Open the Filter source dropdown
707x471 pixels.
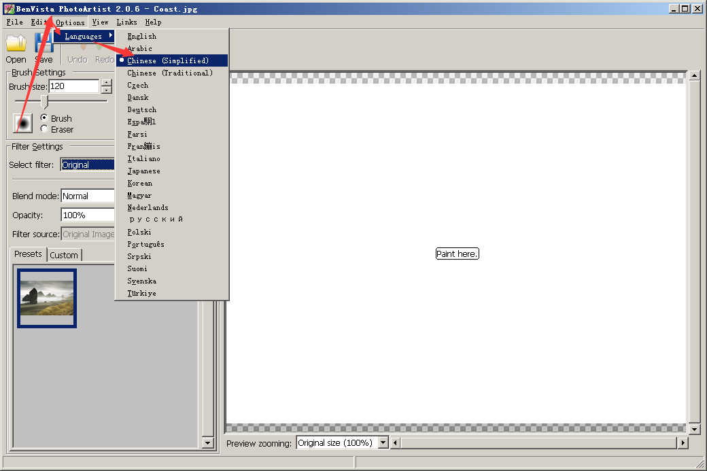point(88,234)
